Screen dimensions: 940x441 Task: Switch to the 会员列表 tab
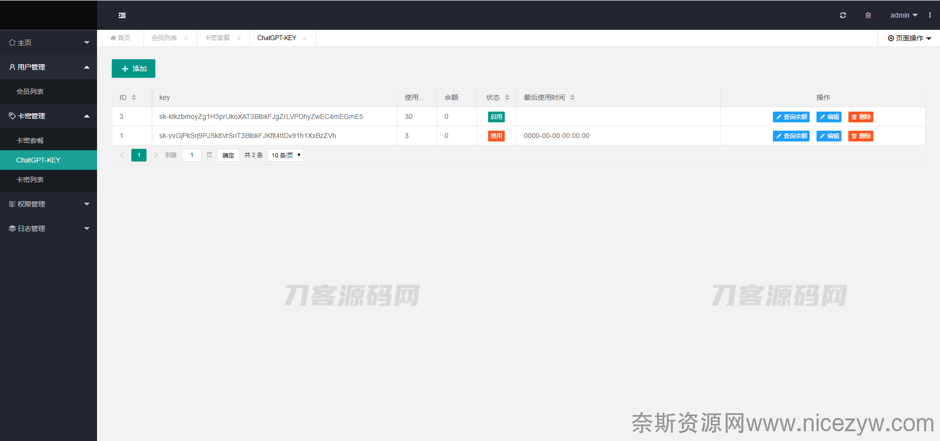pyautogui.click(x=164, y=38)
